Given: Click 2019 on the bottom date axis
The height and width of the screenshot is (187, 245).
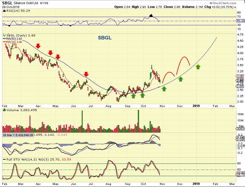Looking at the screenshot, I should point(196,184).
